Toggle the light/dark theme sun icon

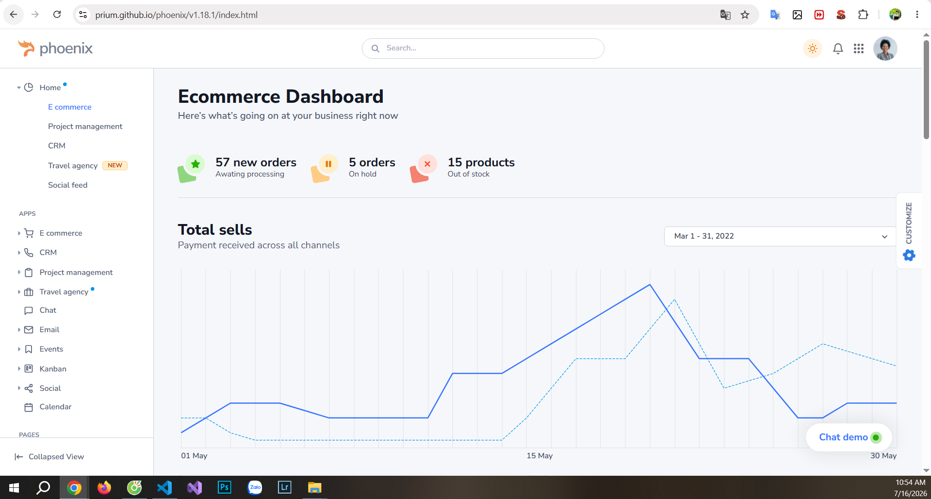pos(813,48)
